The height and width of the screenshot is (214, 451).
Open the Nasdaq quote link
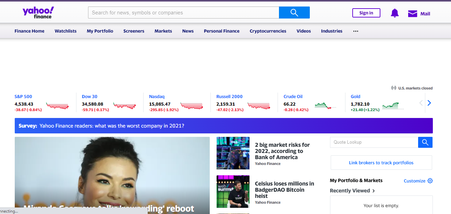[x=157, y=96]
